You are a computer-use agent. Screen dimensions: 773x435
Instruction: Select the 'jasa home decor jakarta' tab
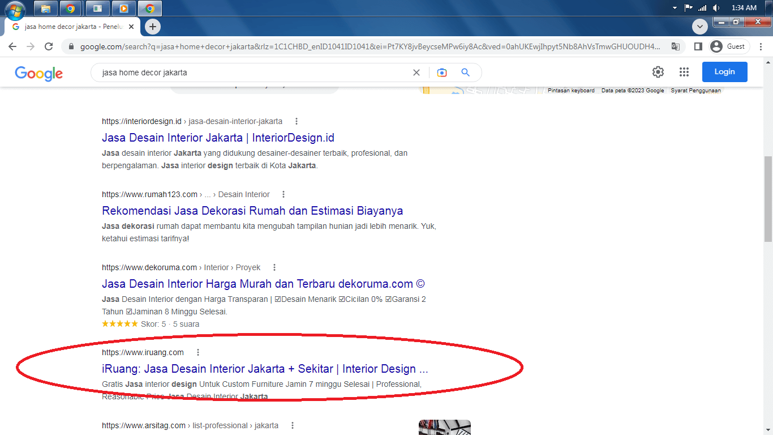tap(68, 27)
